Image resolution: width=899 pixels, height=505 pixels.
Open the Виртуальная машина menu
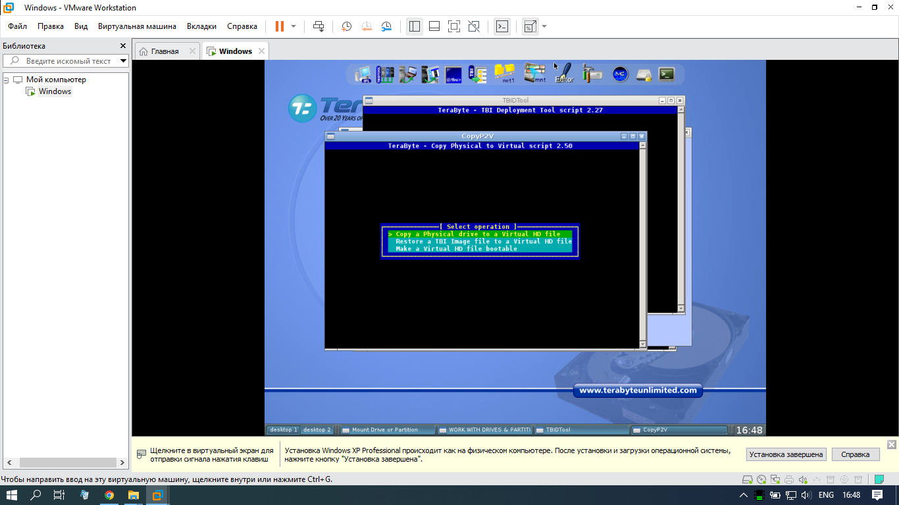[137, 26]
